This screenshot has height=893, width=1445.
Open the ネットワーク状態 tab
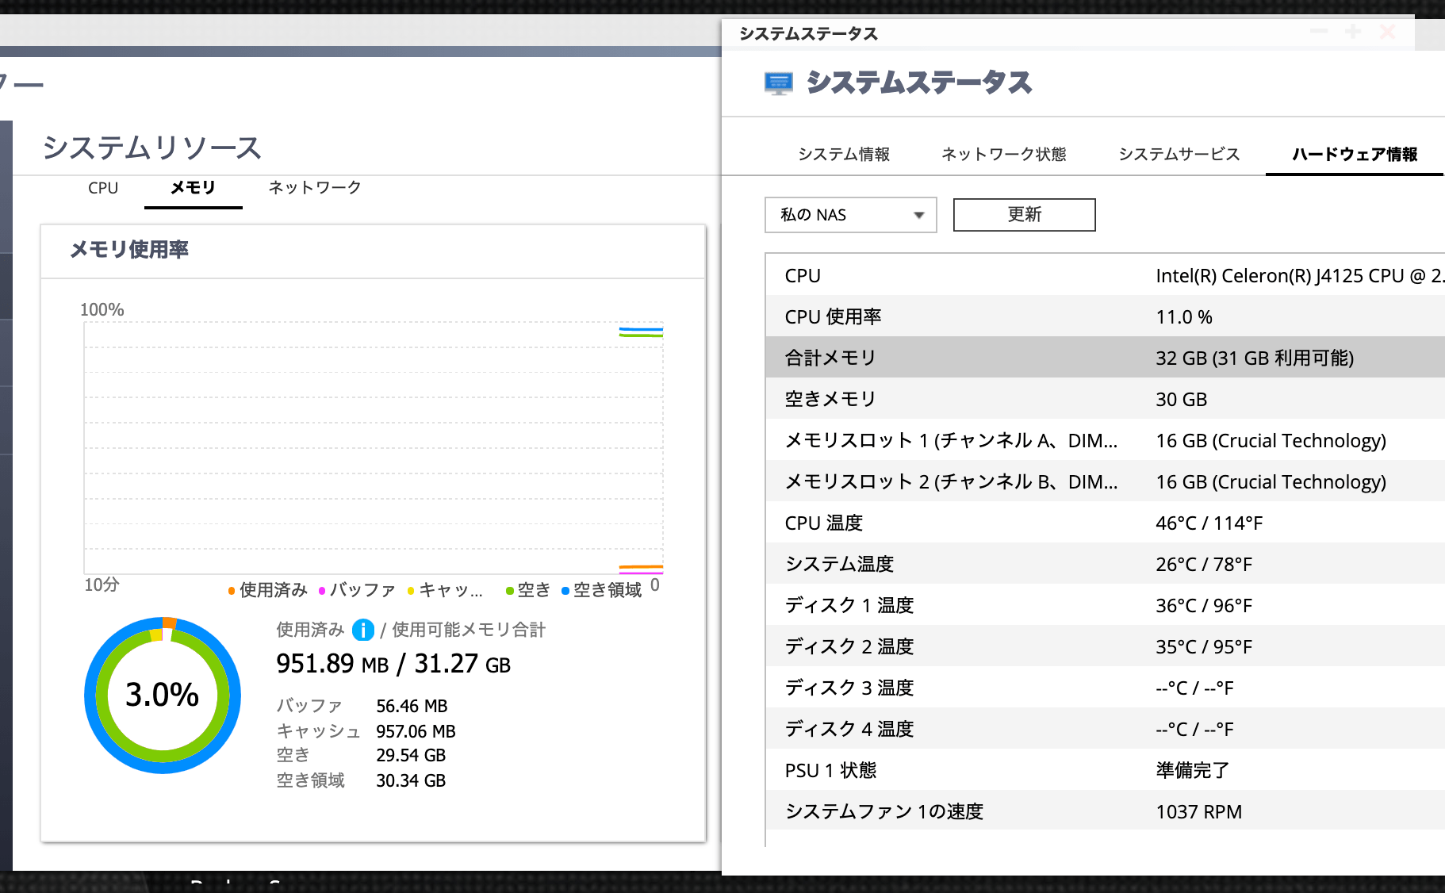[1005, 155]
